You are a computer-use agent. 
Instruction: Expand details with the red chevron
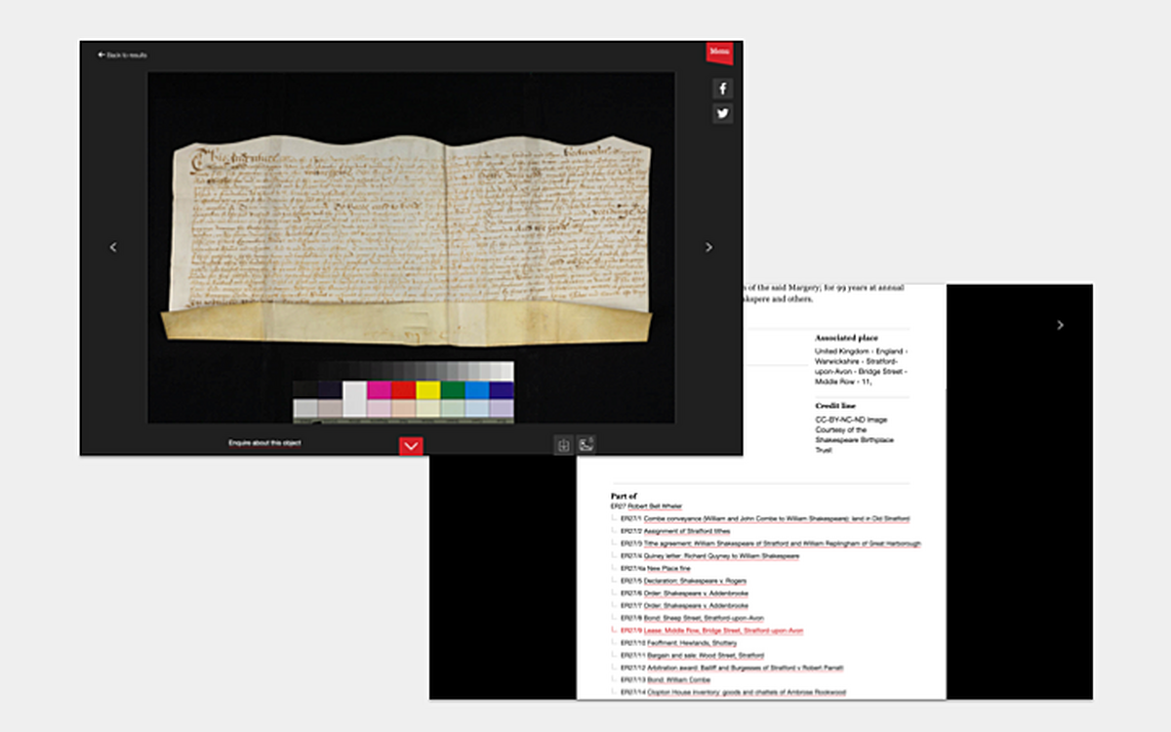point(409,445)
